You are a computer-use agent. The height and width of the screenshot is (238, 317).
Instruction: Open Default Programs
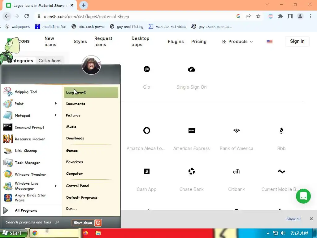[x=91, y=197]
